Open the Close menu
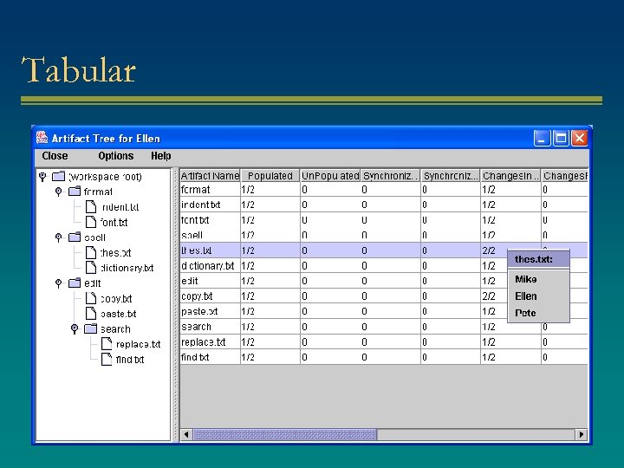 pos(55,156)
